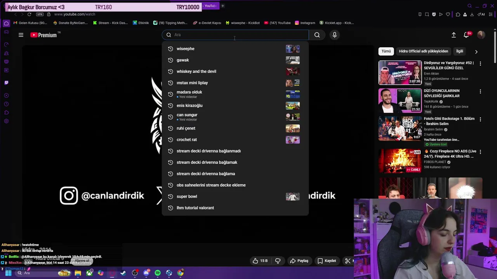The image size is (497, 279).
Task: Dislike the video with thumbs down
Action: (278, 261)
